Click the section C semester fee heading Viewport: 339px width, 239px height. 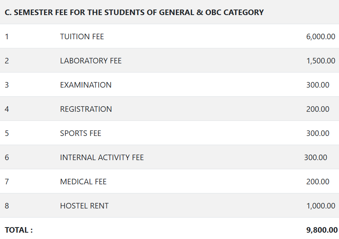click(134, 12)
